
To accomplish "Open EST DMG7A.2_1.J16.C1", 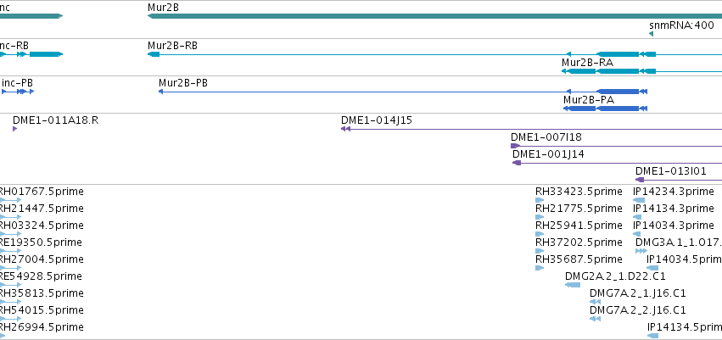I will click(638, 293).
